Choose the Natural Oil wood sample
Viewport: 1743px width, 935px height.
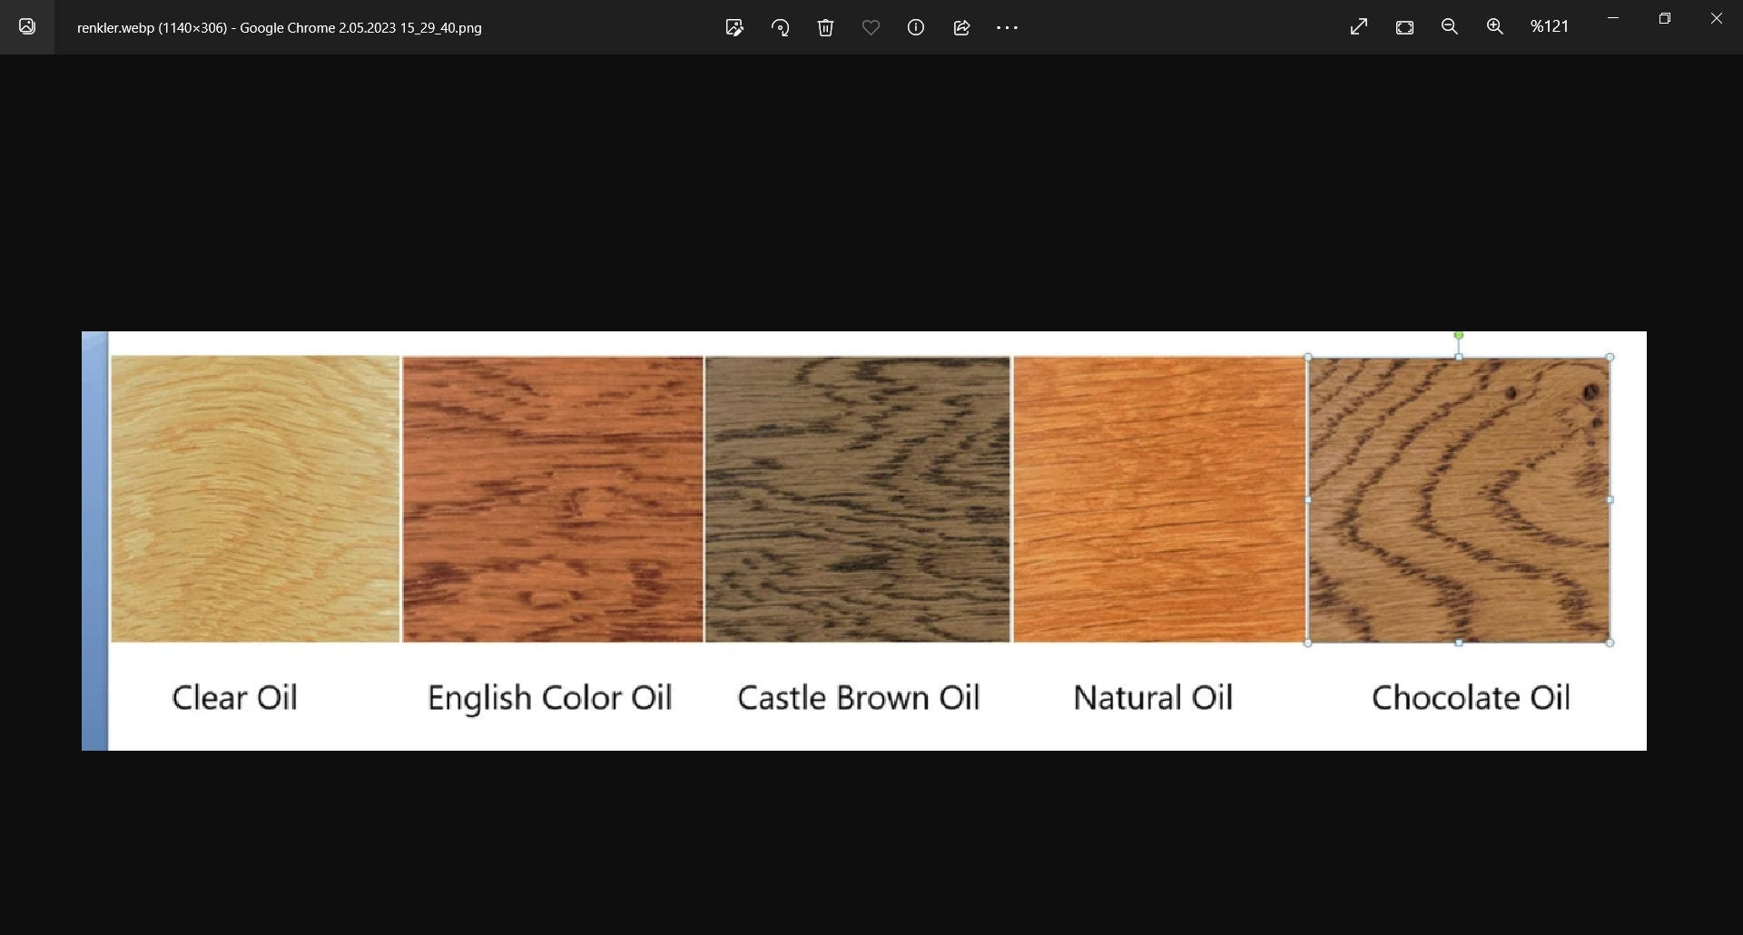click(1158, 499)
